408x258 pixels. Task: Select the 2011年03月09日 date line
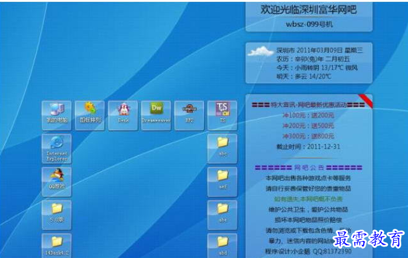(x=319, y=50)
